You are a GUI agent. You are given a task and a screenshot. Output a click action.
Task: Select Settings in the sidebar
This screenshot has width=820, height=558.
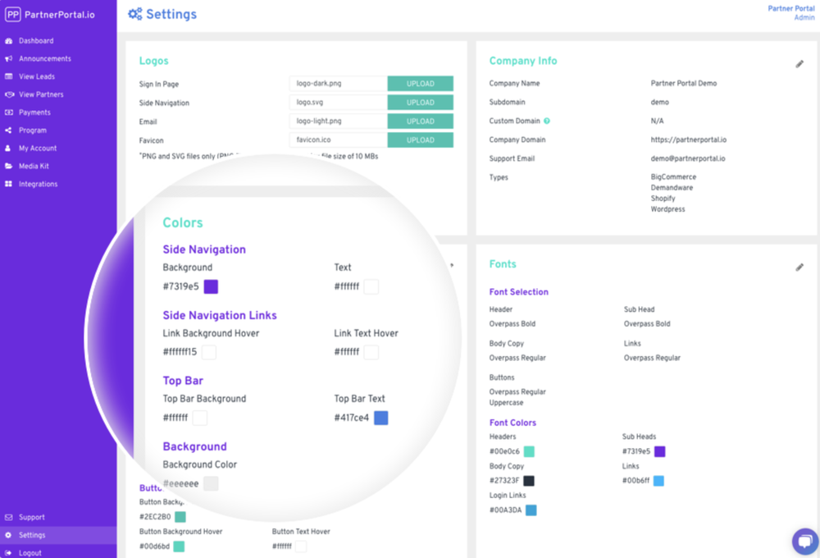(x=33, y=534)
